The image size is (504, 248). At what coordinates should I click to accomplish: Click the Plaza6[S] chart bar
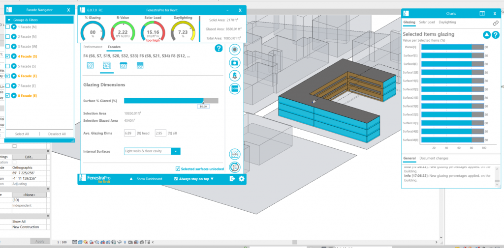(x=452, y=47)
